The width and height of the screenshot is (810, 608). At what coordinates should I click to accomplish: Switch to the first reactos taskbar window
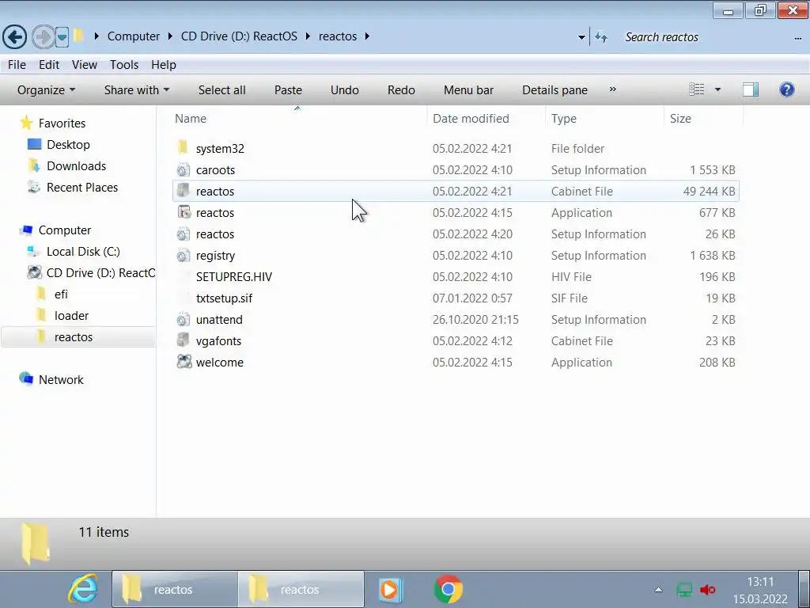click(175, 589)
